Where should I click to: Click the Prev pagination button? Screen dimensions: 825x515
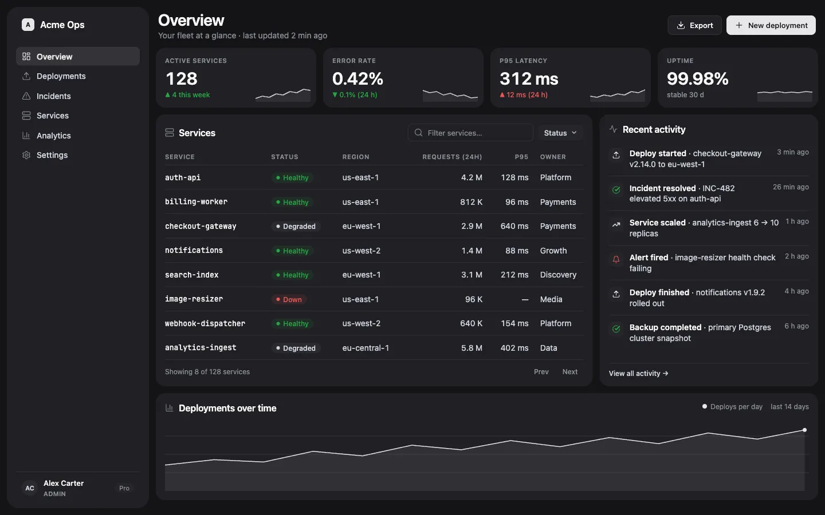tap(541, 372)
